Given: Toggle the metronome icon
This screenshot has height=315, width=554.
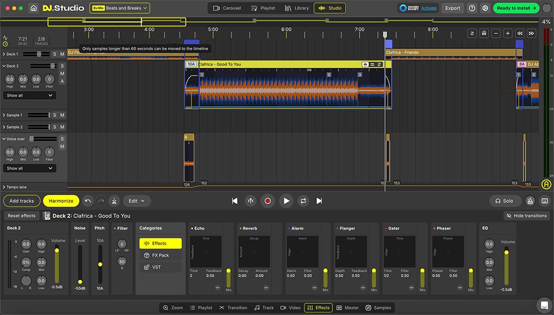Looking at the screenshot, I should (530, 201).
